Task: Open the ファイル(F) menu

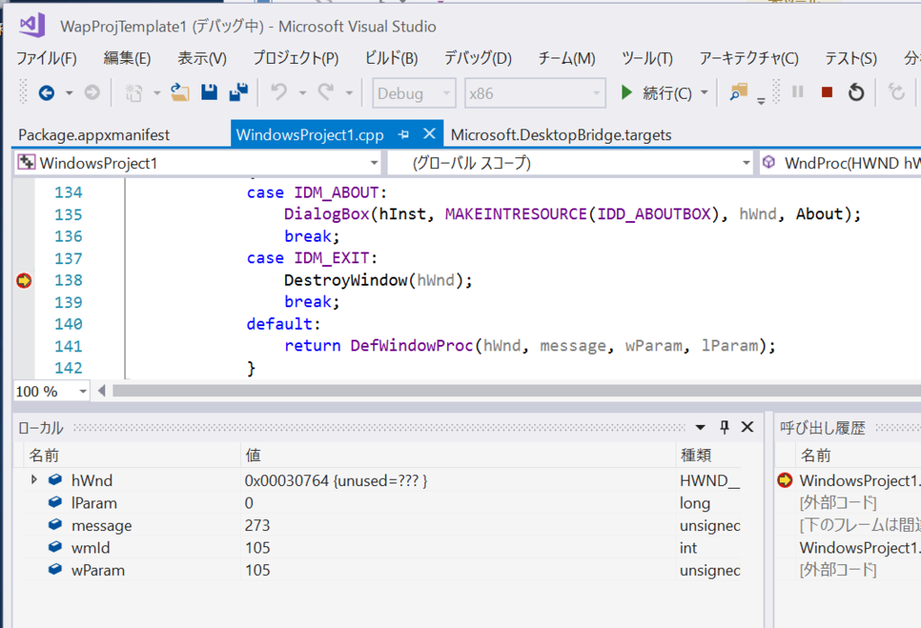Action: (x=47, y=58)
